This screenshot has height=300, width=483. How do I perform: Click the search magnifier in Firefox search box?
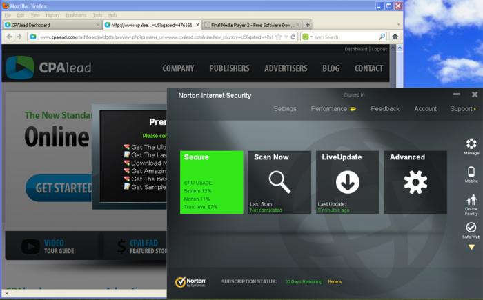pos(382,37)
